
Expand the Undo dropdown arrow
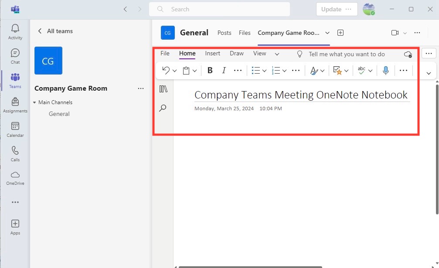pyautogui.click(x=175, y=71)
